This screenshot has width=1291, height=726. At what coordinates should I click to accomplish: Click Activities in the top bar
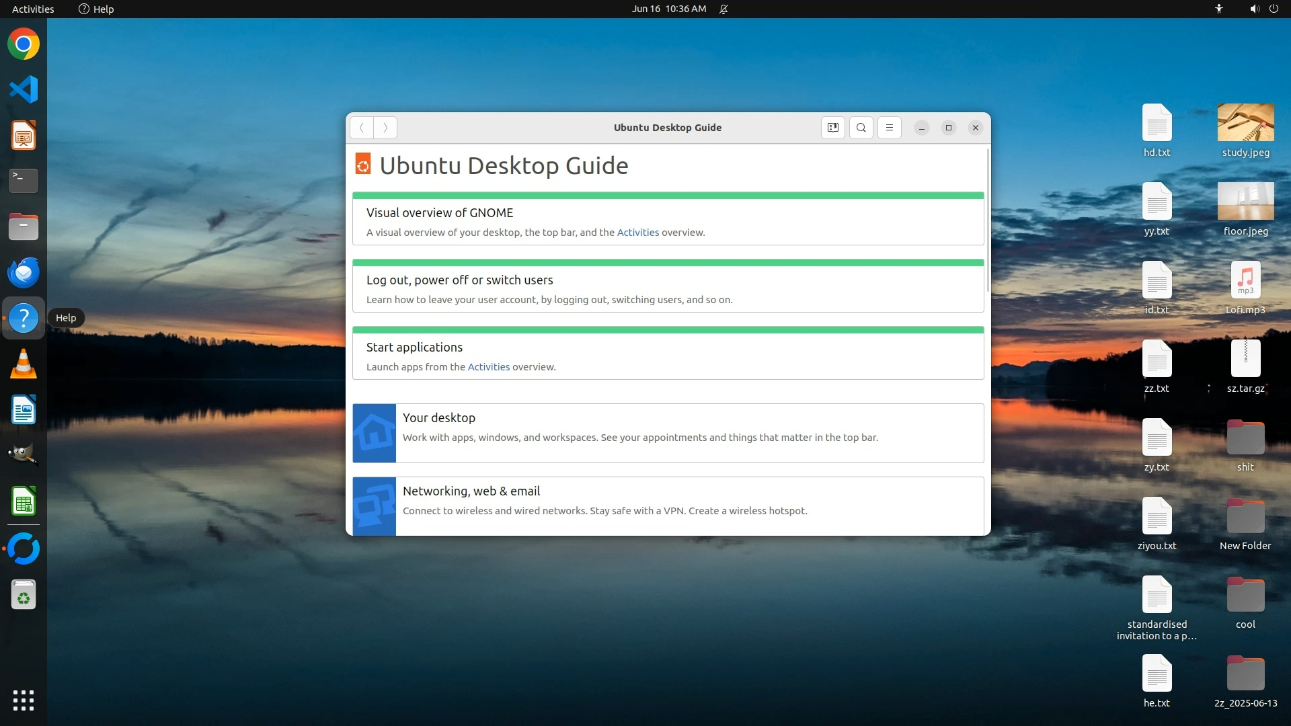33,9
